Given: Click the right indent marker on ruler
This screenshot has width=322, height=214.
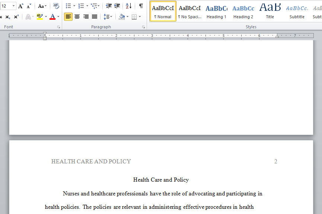Looking at the screenshot, I should pos(277,36).
